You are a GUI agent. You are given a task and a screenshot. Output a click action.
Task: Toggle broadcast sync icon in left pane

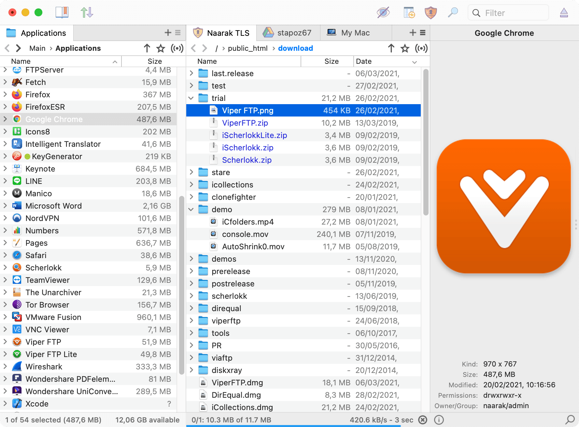[x=177, y=48]
